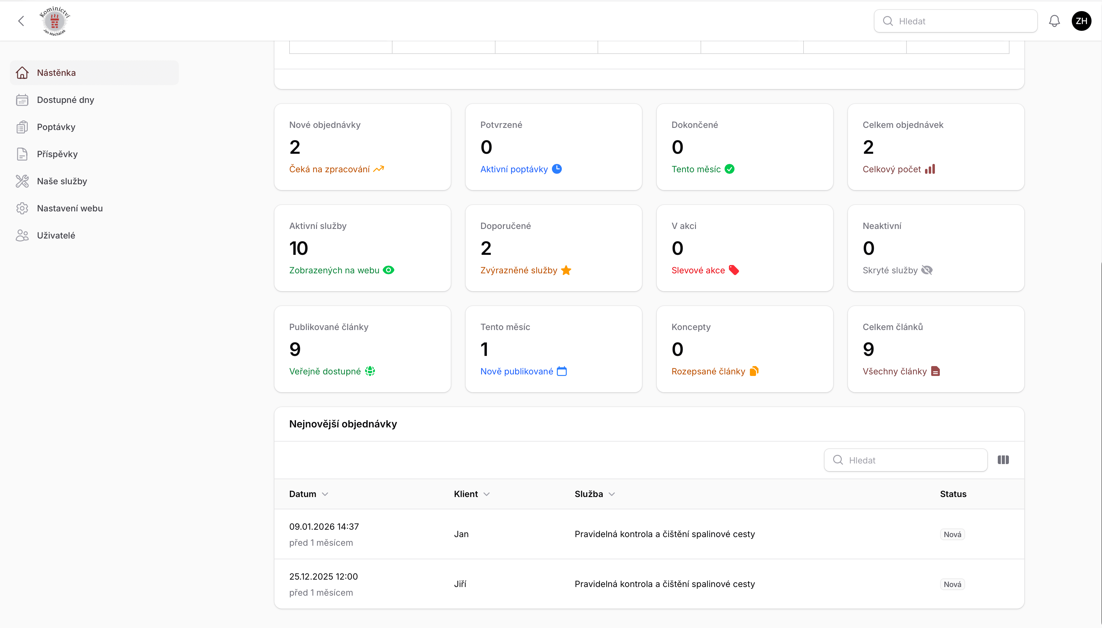Open the ZH user avatar menu
The height and width of the screenshot is (628, 1102).
pos(1081,21)
